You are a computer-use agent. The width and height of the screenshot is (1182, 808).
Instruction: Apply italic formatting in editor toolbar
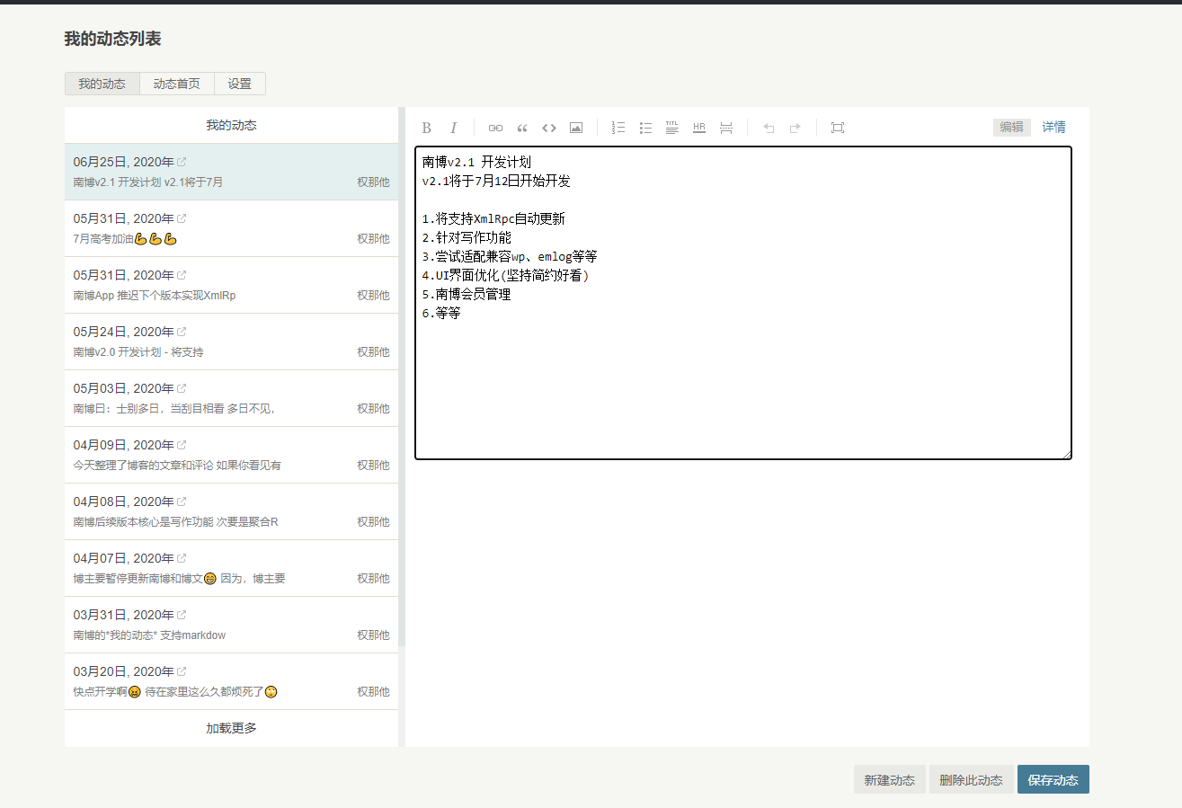tap(454, 128)
